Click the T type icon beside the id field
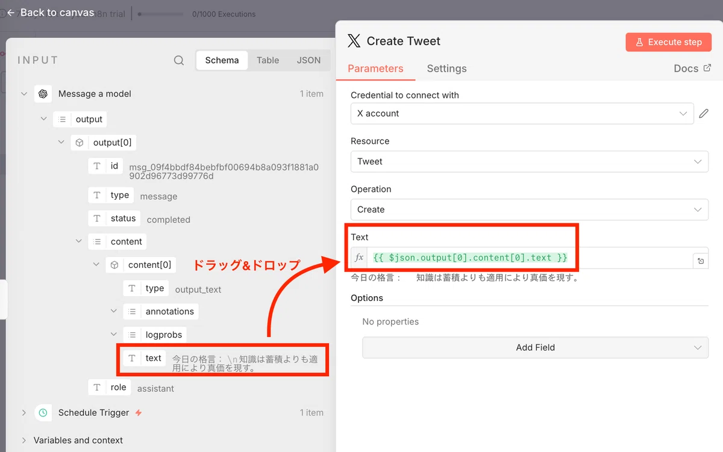723x452 pixels. [x=96, y=166]
